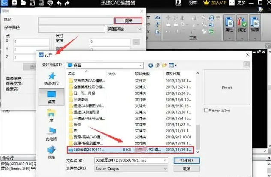Select 网络 (Network) in sidebar

(51, 151)
